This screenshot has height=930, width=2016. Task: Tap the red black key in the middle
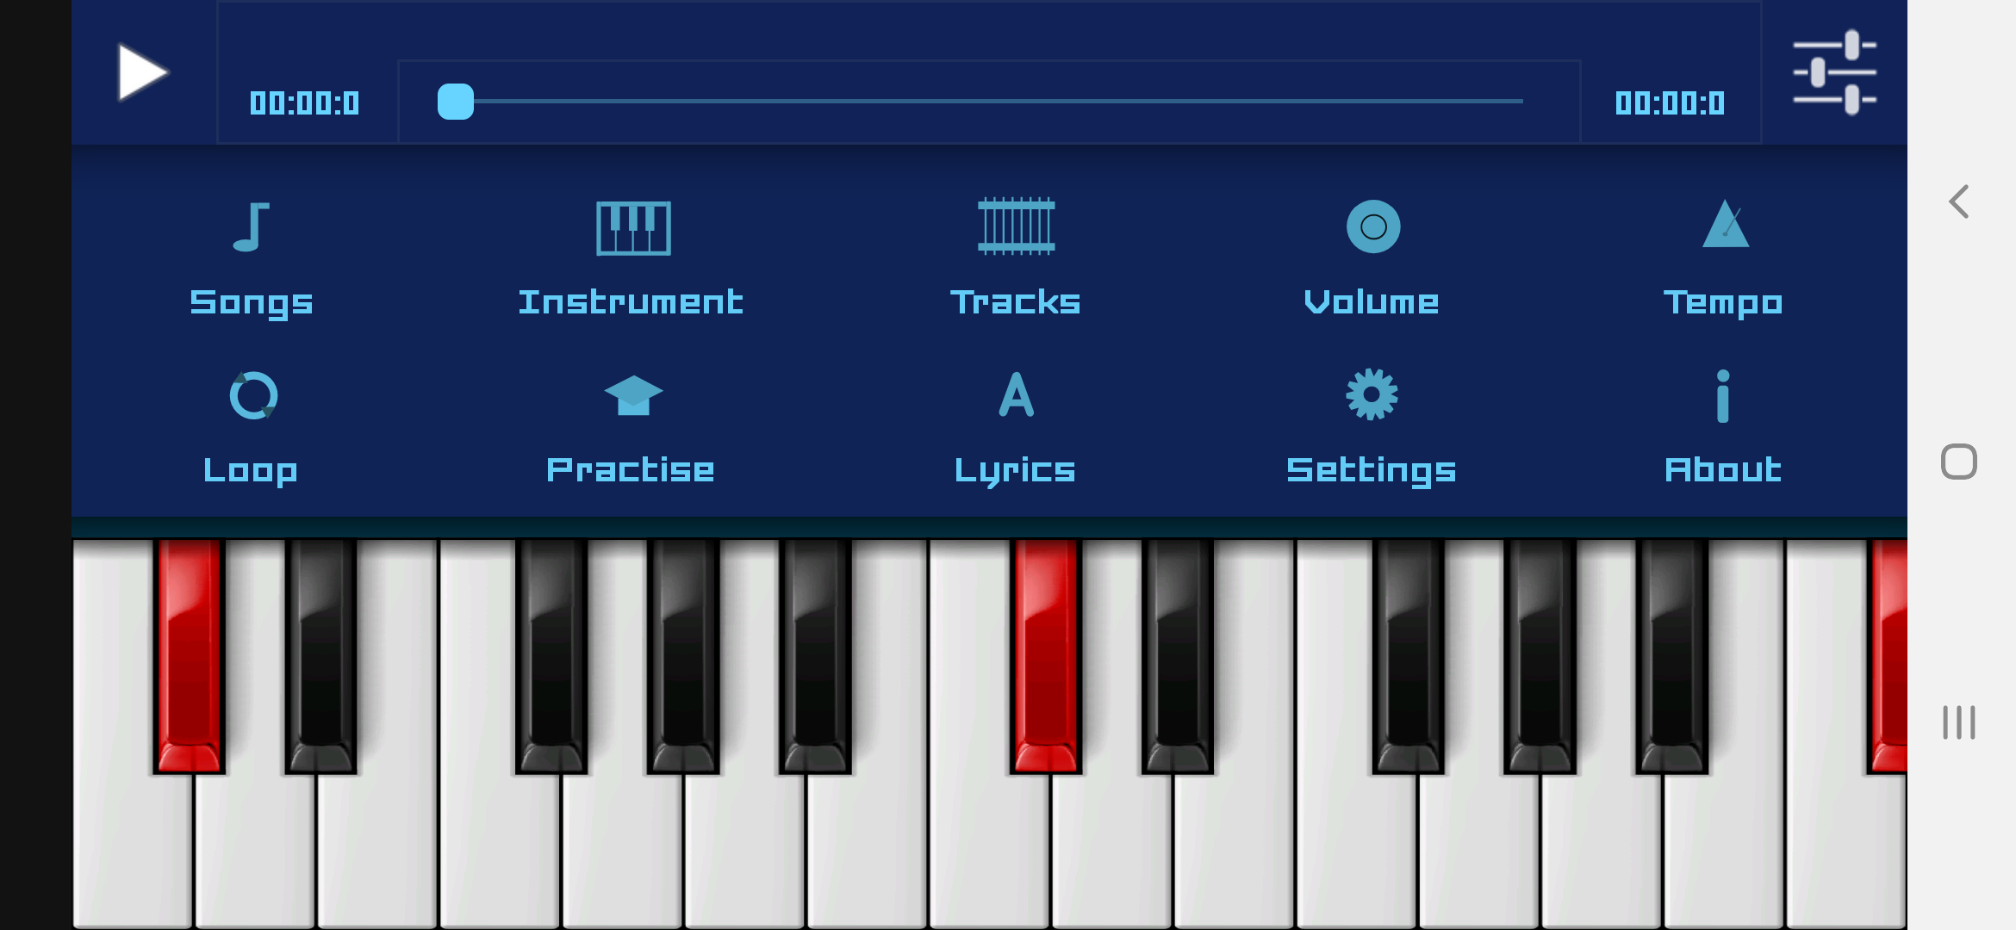pos(1046,656)
